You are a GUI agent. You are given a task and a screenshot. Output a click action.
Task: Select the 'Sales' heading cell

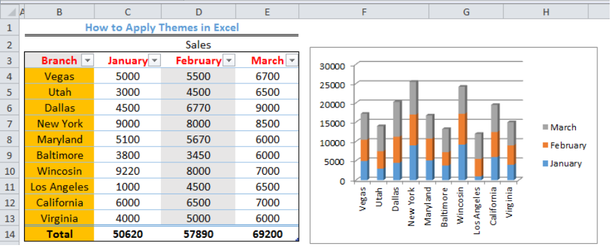[x=198, y=45]
